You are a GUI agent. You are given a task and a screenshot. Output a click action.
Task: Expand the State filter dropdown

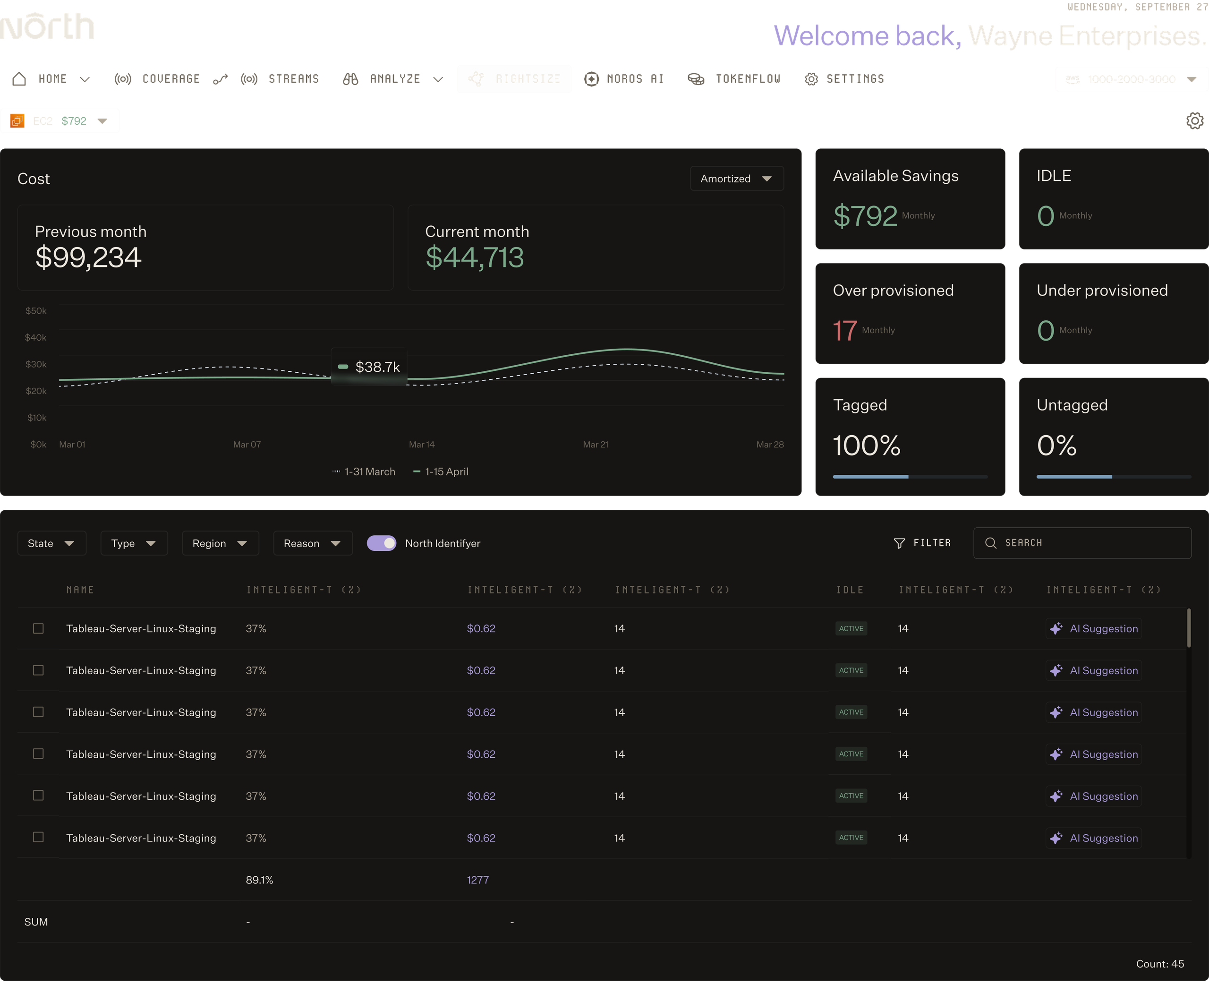[51, 543]
